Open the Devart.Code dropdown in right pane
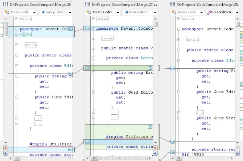Screen dimensions: 243x161 [201, 12]
